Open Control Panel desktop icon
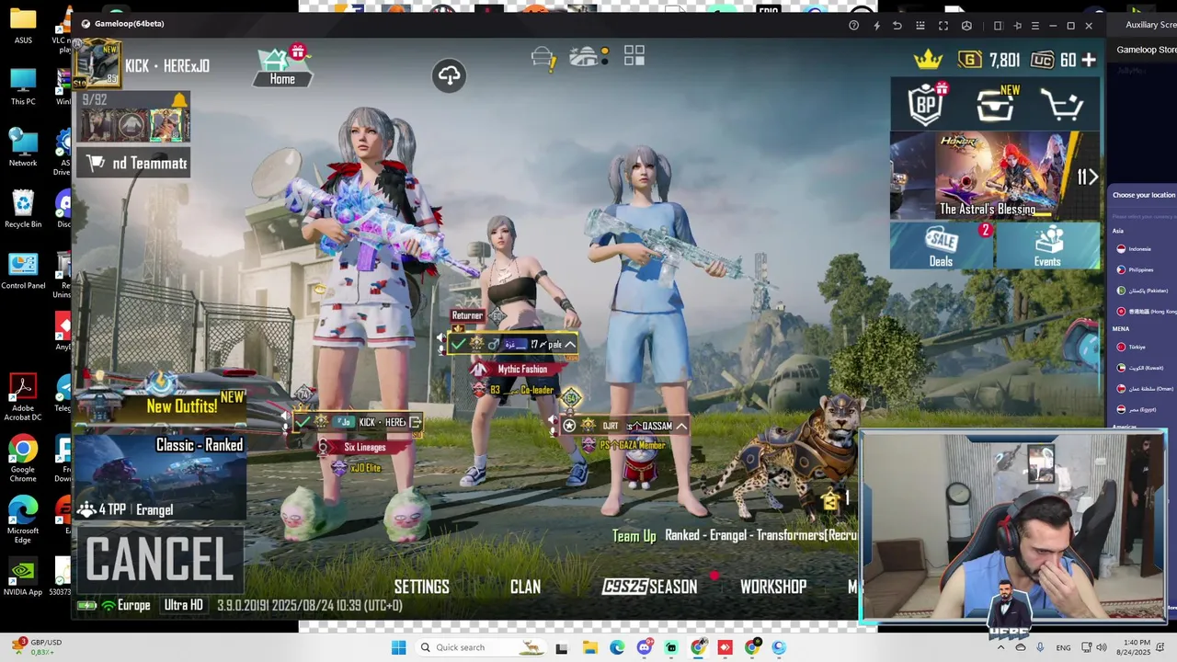The width and height of the screenshot is (1177, 662). click(x=23, y=271)
